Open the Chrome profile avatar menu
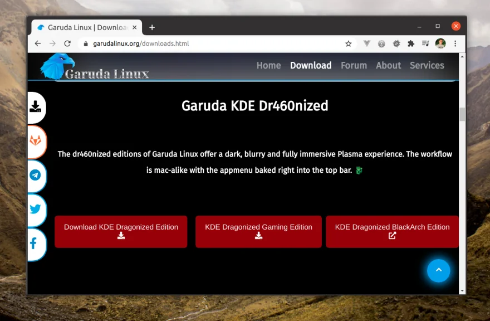 pos(440,43)
